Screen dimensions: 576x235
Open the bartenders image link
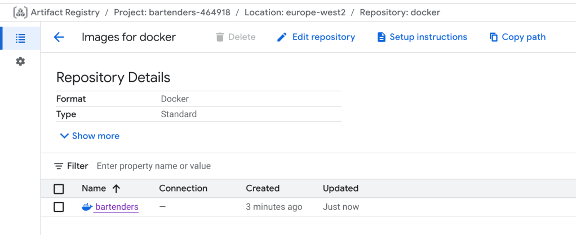[117, 207]
